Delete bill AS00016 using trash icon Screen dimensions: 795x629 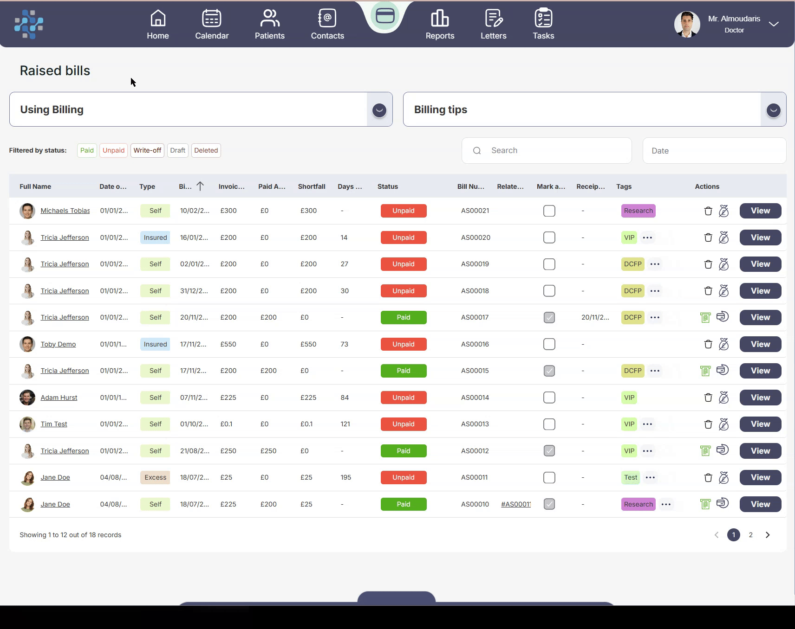pyautogui.click(x=708, y=344)
